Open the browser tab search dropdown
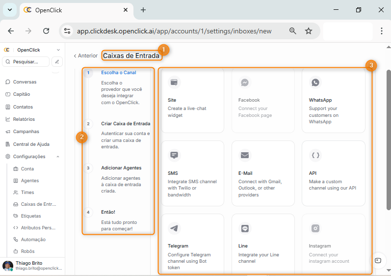Screen dimensions: 391x276 click(x=9, y=10)
